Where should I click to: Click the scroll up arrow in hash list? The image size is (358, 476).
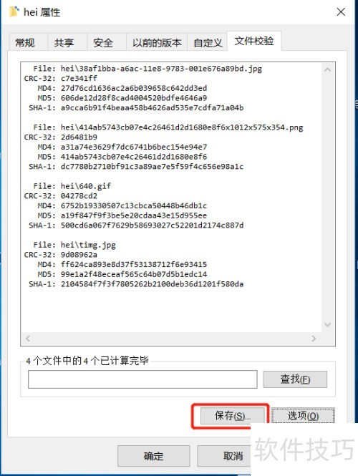pyautogui.click(x=328, y=69)
